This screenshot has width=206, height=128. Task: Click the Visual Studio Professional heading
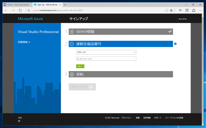pyautogui.click(x=38, y=32)
